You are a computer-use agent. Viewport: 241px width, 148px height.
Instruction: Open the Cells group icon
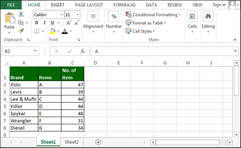192,16
